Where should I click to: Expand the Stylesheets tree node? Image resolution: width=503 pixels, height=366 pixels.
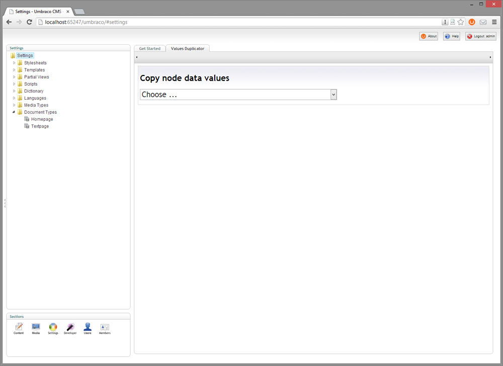point(14,63)
